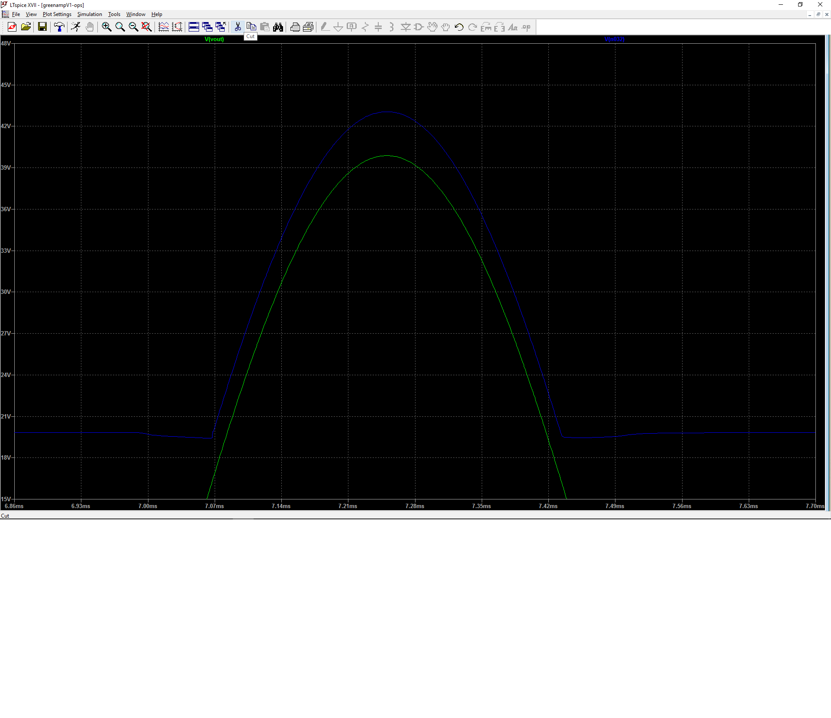The image size is (831, 718).
Task: Minimize the inner plot window
Action: (810, 14)
